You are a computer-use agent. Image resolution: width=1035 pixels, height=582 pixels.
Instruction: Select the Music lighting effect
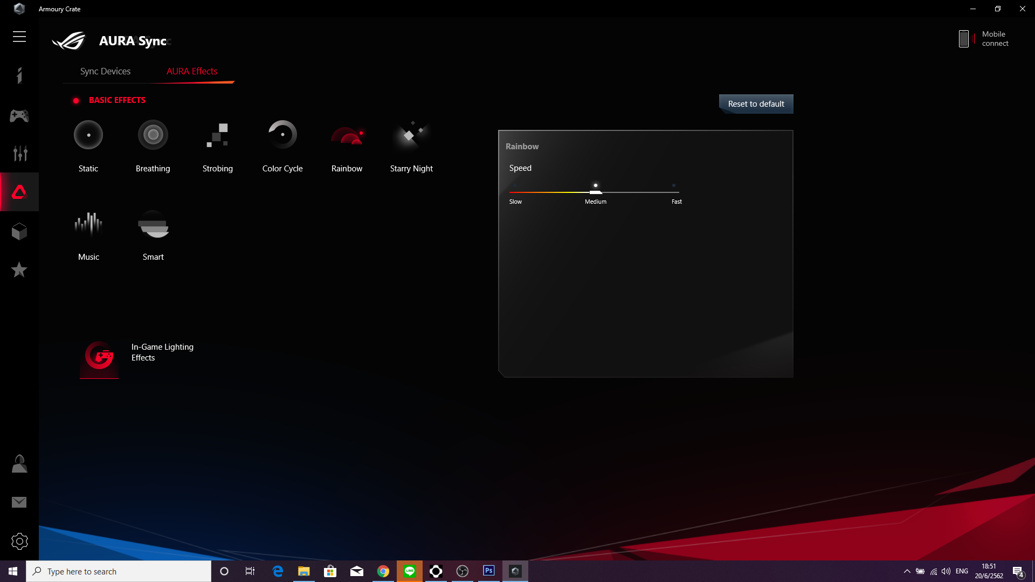[88, 224]
